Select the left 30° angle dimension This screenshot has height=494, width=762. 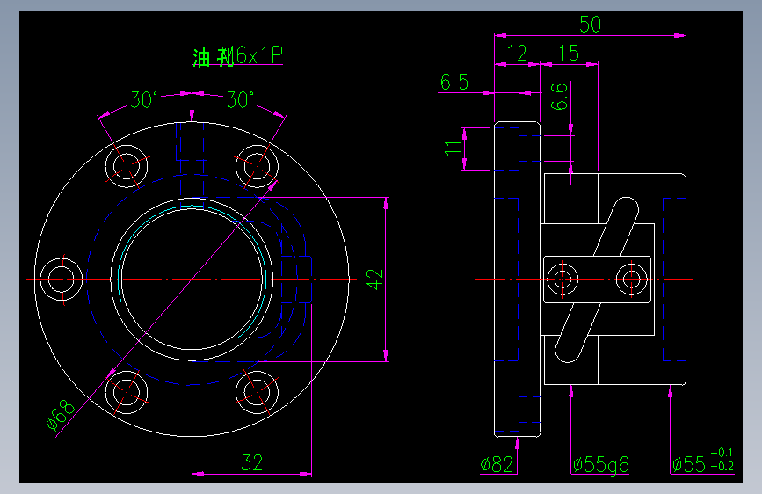tap(144, 100)
